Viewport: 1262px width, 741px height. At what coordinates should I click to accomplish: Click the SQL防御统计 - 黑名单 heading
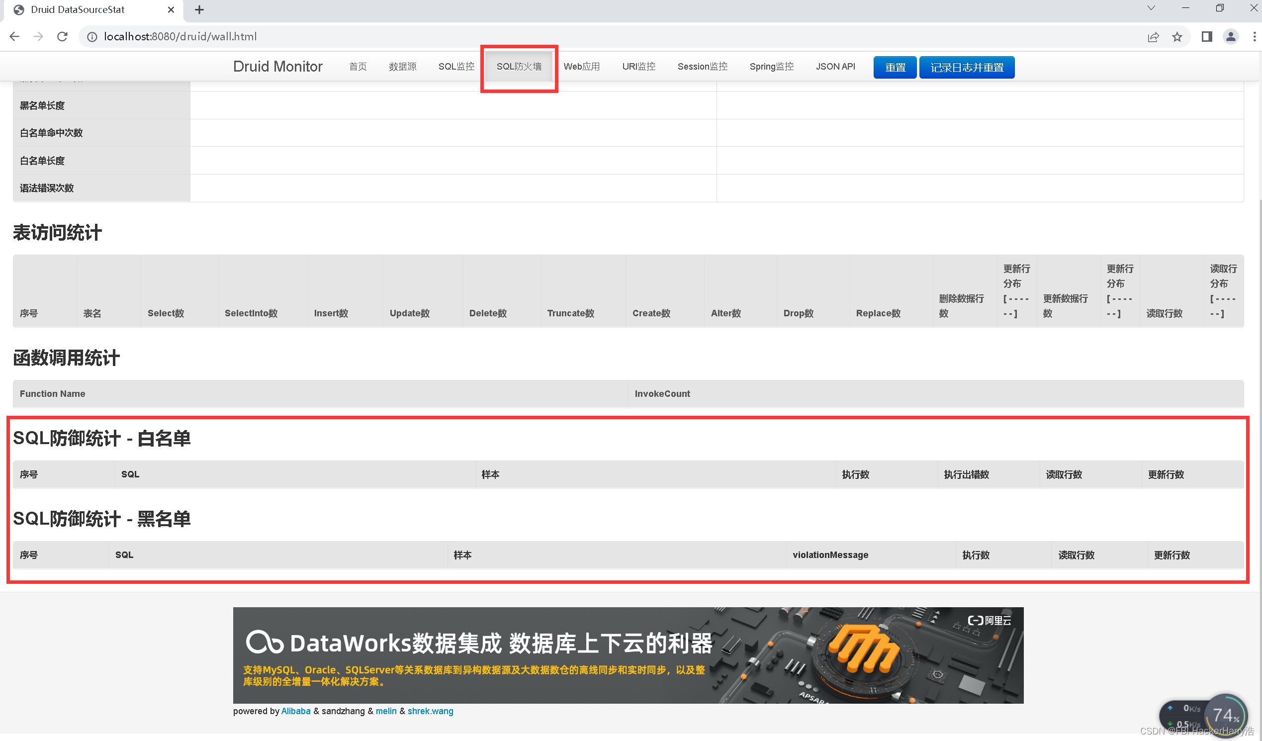point(101,519)
